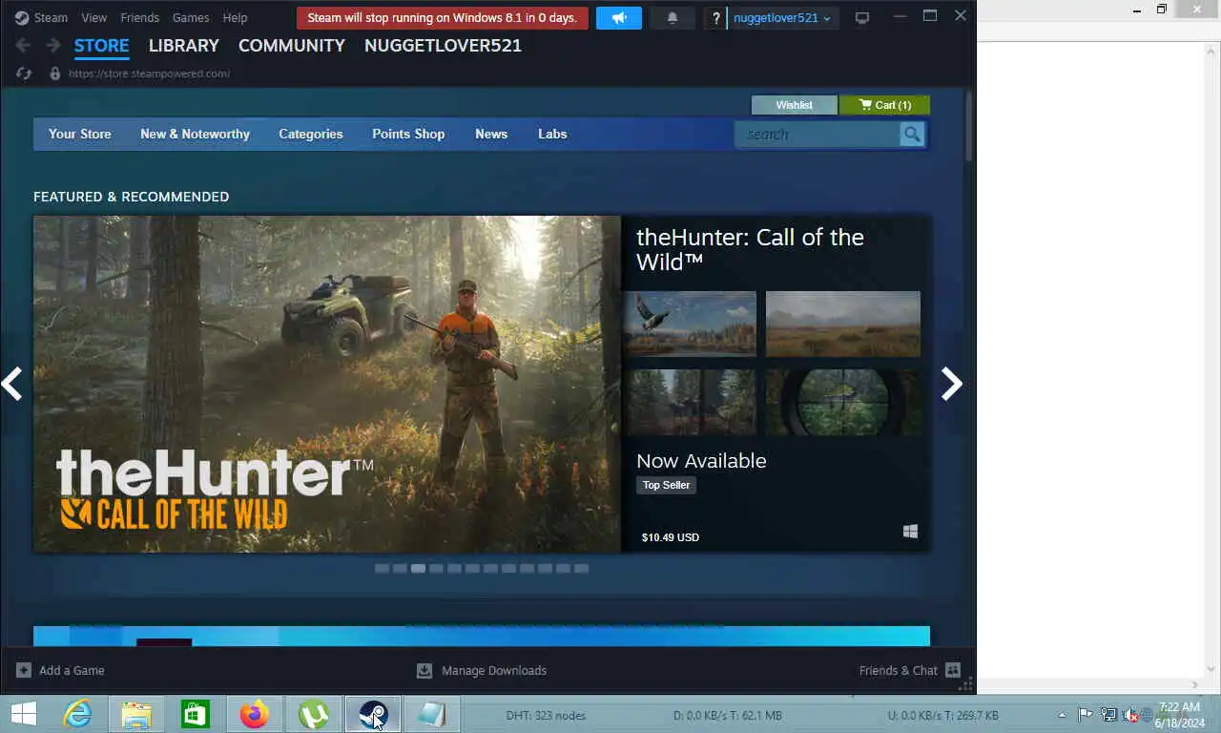Screen dimensions: 1221x733
Task: Click the Manage Downloads icon
Action: pyautogui.click(x=424, y=670)
